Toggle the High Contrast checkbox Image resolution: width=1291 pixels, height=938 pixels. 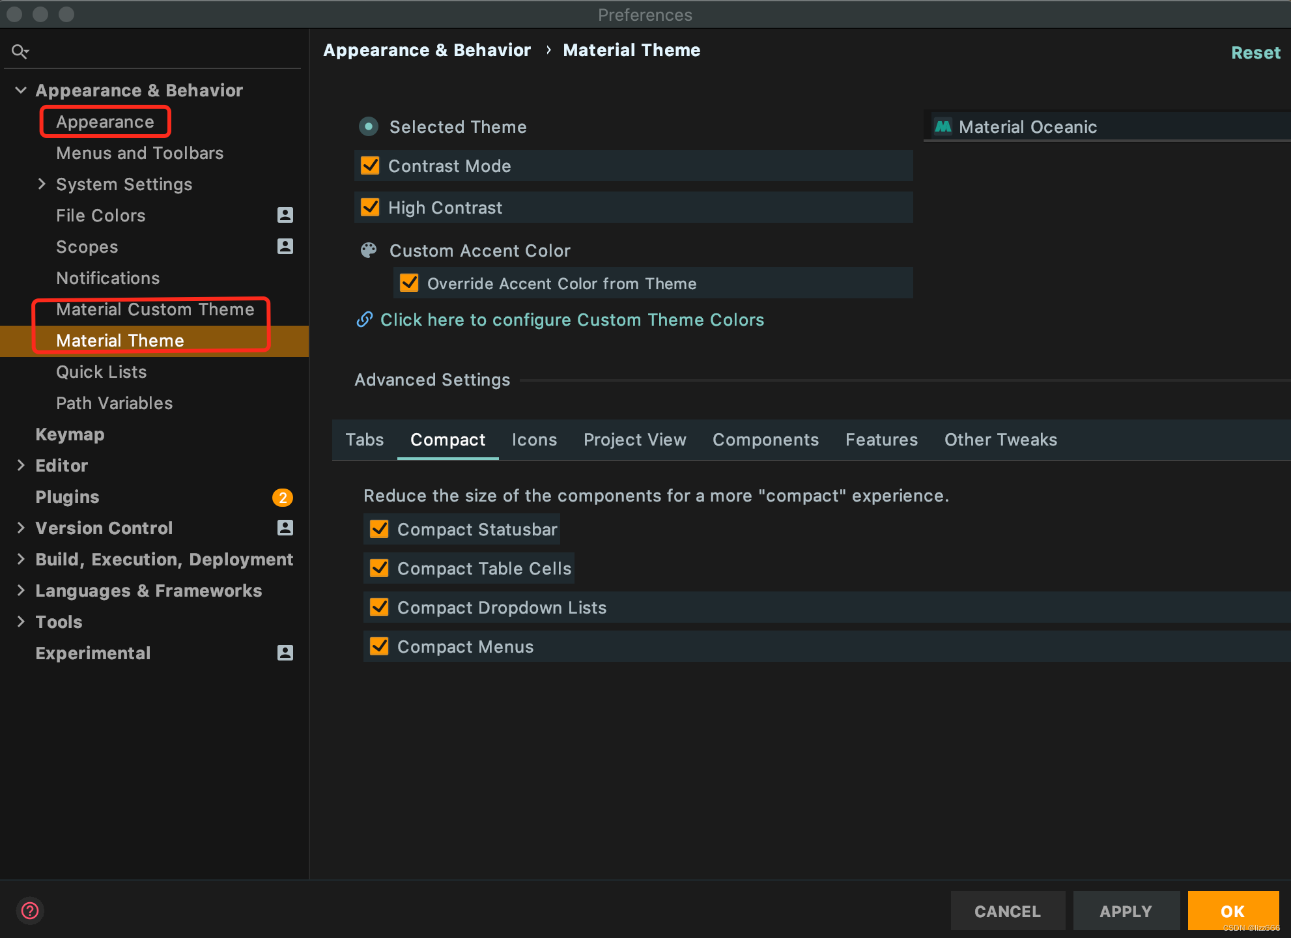pos(370,208)
